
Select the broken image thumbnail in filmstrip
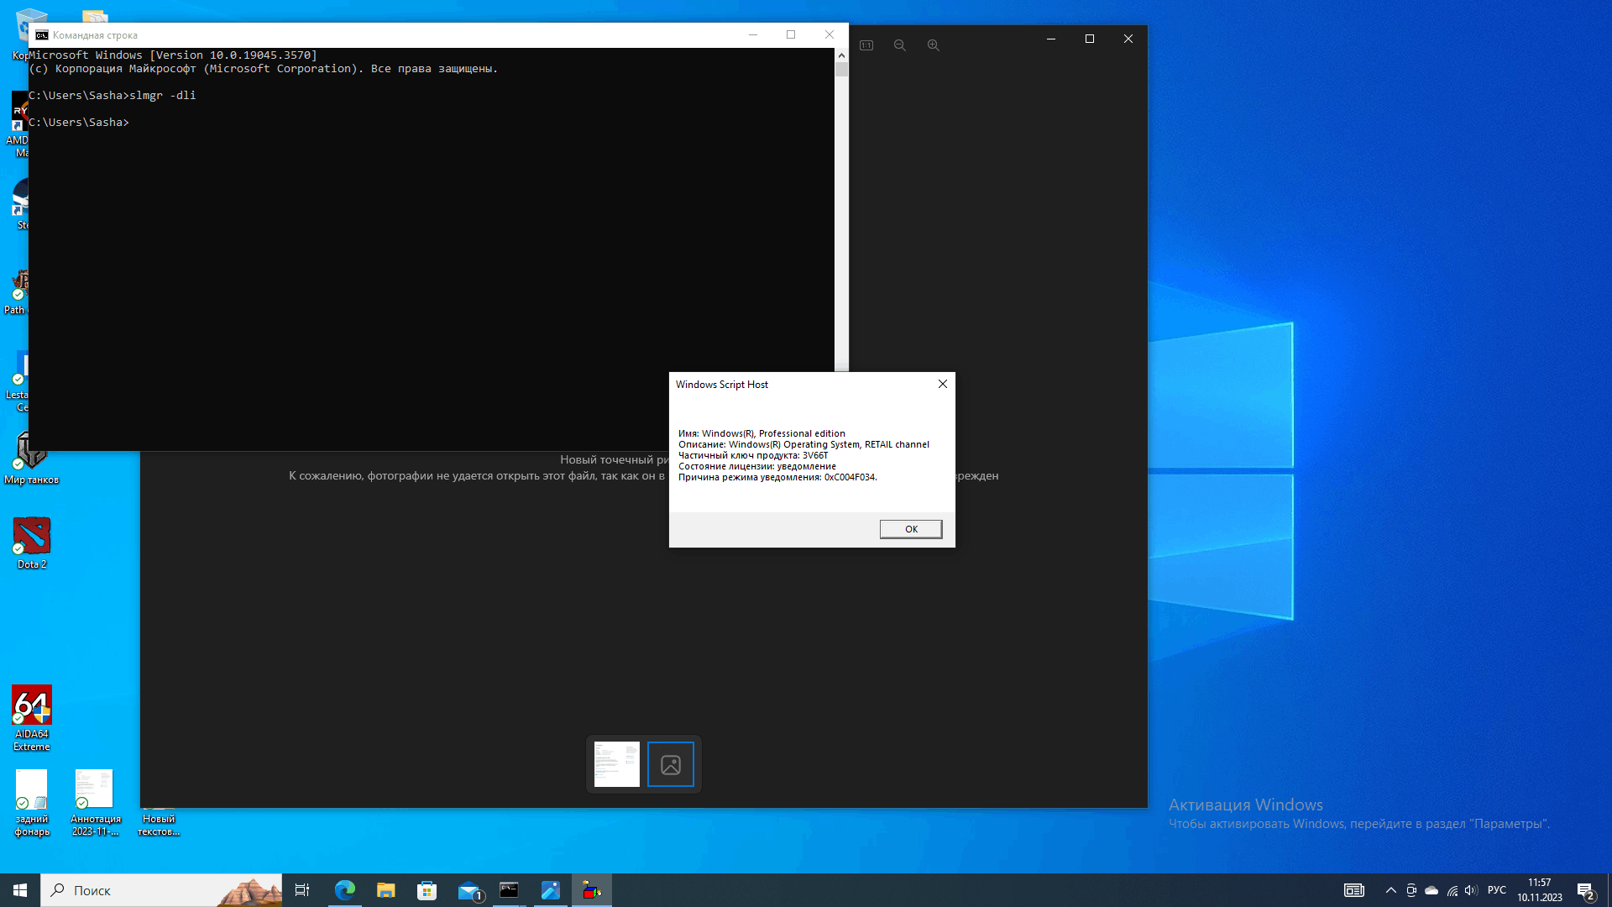[x=671, y=764]
